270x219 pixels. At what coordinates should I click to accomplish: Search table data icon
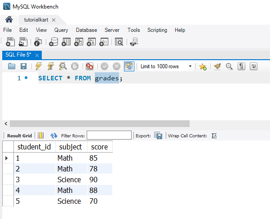click(119, 42)
